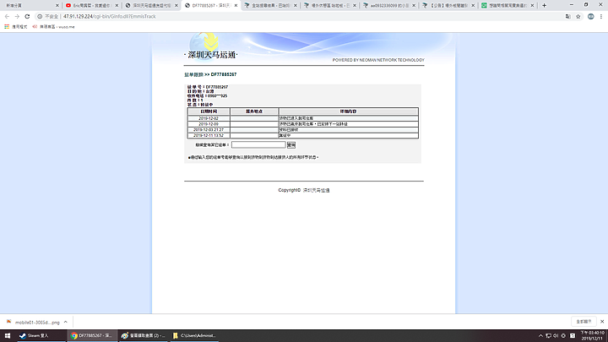Select the date-time column header
608x342 pixels.
pyautogui.click(x=209, y=111)
